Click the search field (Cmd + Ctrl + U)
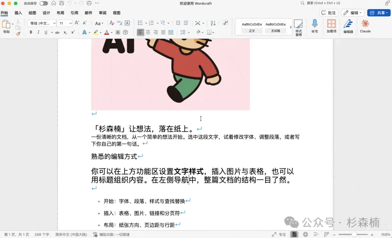Screen dimensions: 392x238 [320, 3]
